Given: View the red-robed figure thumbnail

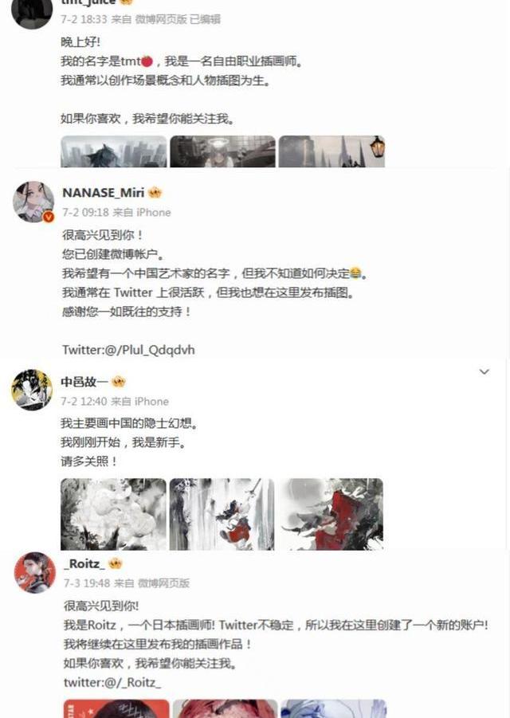Looking at the screenshot, I should [x=331, y=514].
